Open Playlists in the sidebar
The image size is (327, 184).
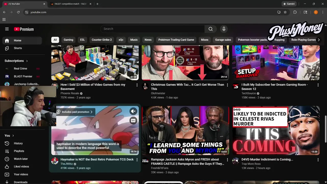(22, 151)
